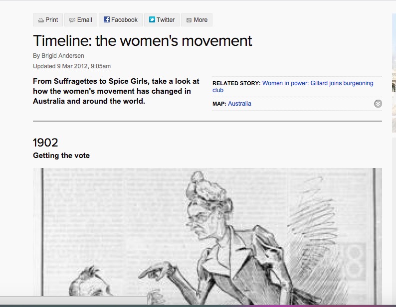Click the printer icon
Viewport: 396px width, 307px height.
(41, 20)
